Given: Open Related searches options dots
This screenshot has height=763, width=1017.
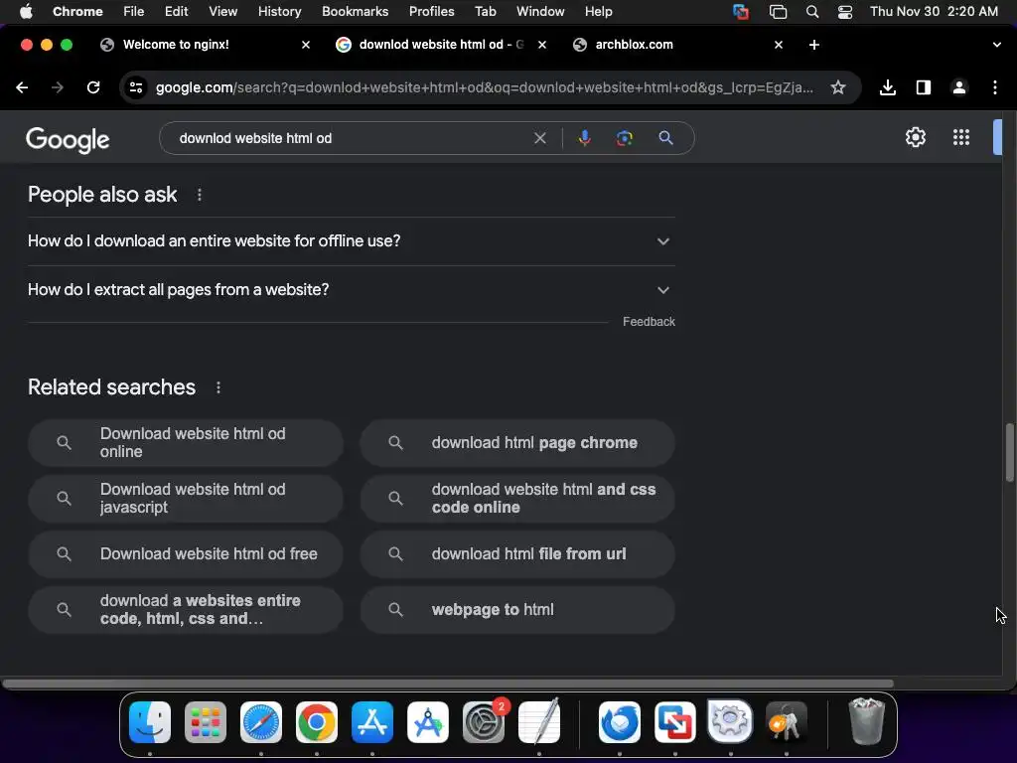Looking at the screenshot, I should (x=218, y=387).
